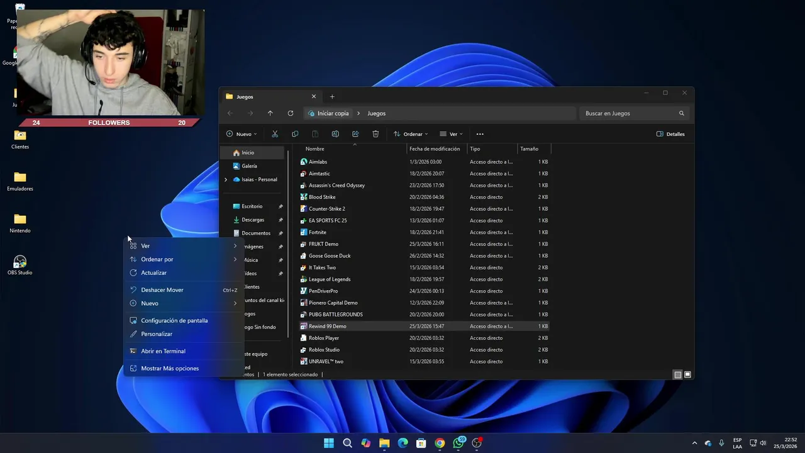Launch OBS Studio from the desktop

tap(20, 265)
